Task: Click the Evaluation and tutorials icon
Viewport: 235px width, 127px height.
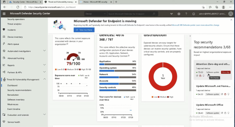Action: (x=4, y=115)
